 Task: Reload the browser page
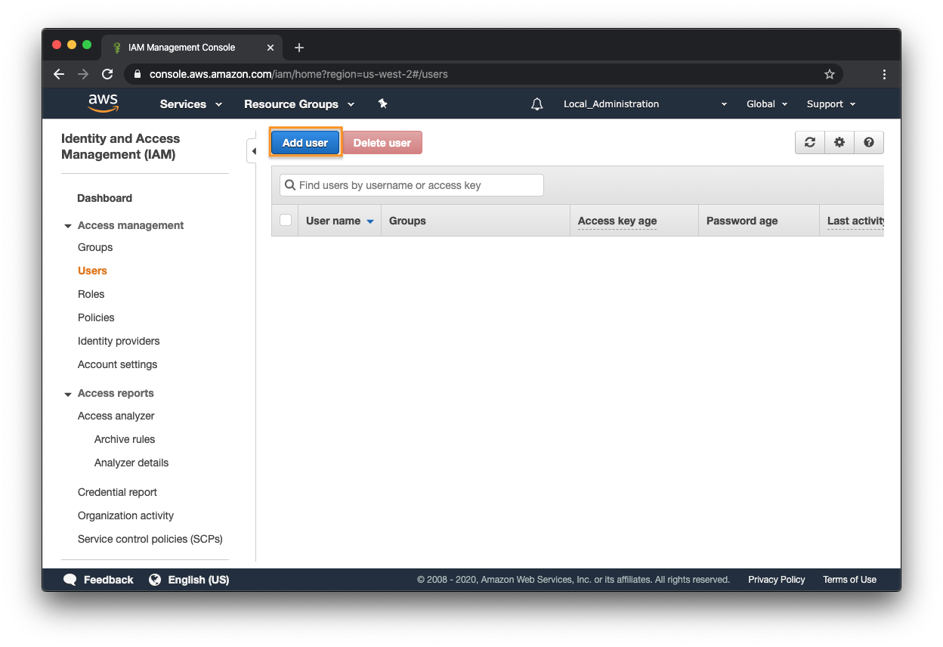click(107, 74)
